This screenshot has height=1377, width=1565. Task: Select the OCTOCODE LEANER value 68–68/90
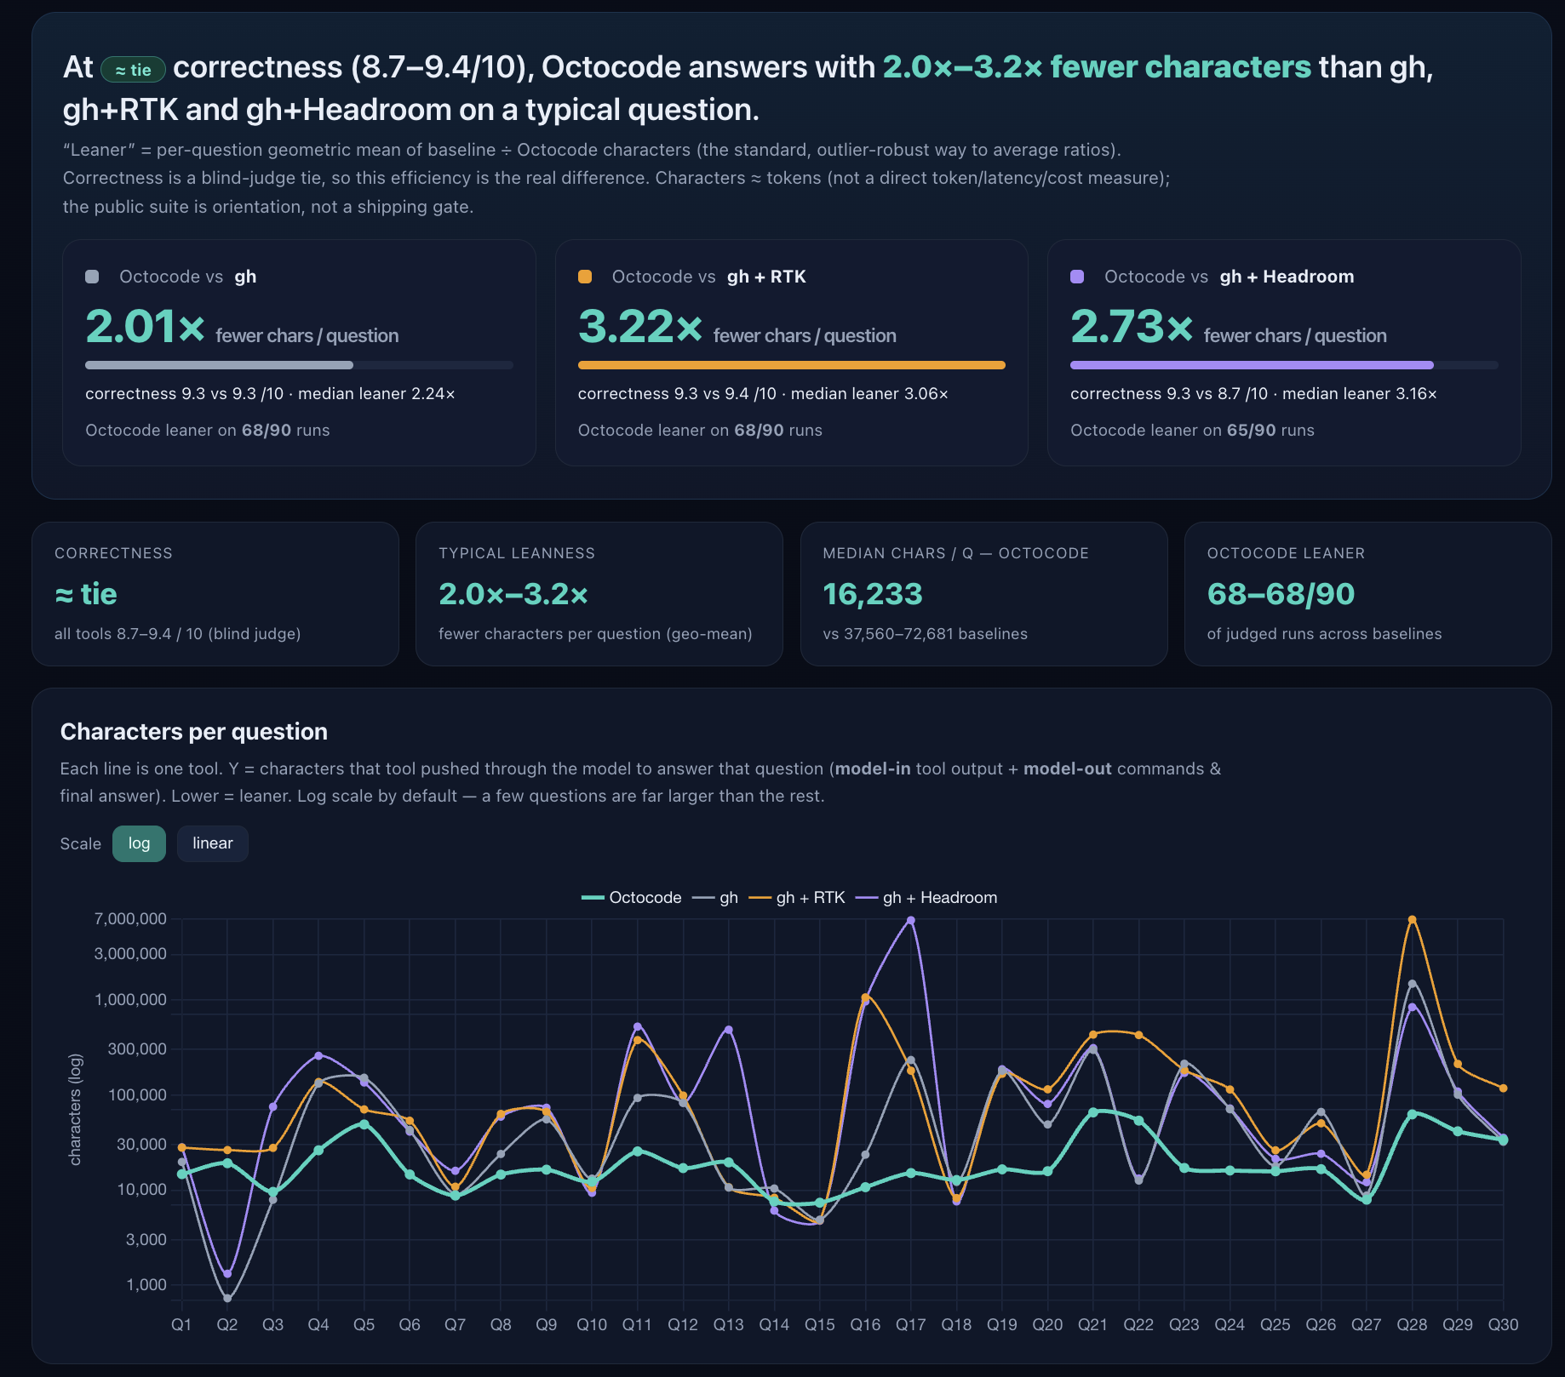(1281, 594)
